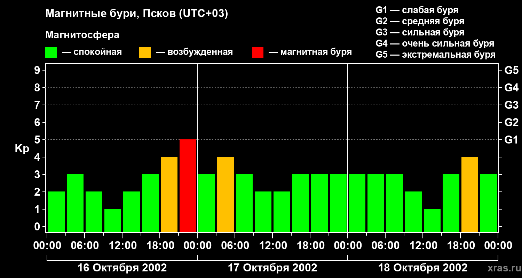The image size is (522, 278).
Task: Select the 03:00–06:00 green bar on 16 October
Action: [x=75, y=203]
